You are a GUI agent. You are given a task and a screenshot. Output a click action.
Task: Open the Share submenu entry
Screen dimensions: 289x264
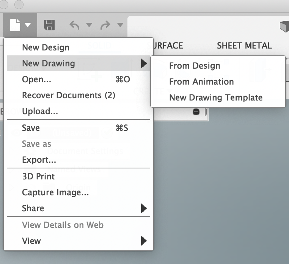tap(79, 208)
